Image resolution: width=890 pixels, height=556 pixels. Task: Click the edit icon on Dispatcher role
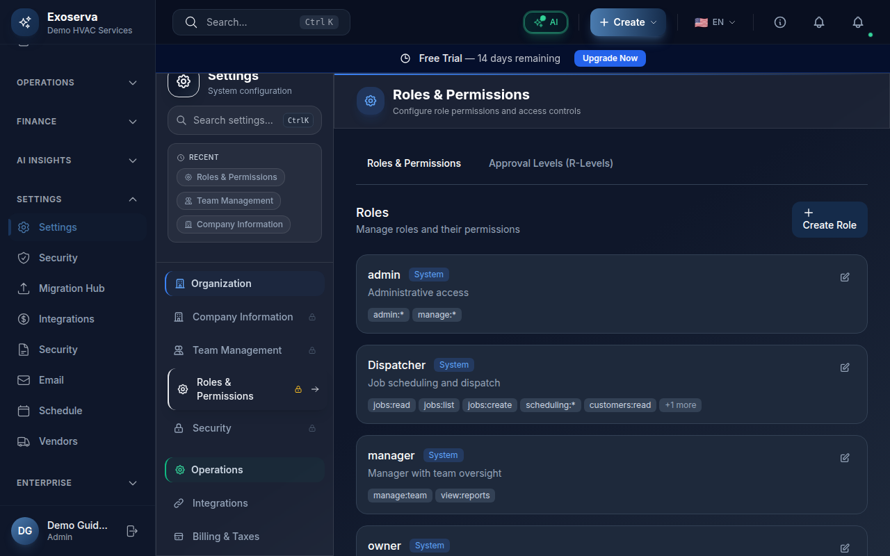pyautogui.click(x=845, y=368)
